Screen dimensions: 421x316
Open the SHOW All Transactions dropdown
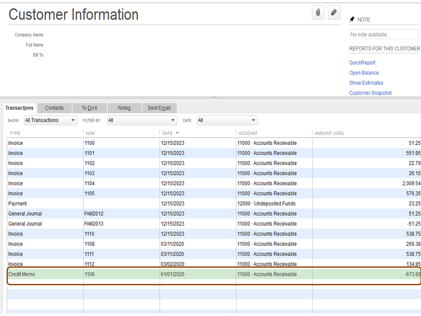tap(50, 120)
